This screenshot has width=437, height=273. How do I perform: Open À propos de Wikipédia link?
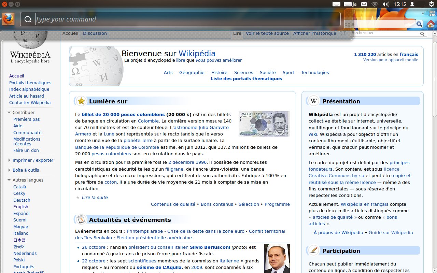(x=338, y=232)
